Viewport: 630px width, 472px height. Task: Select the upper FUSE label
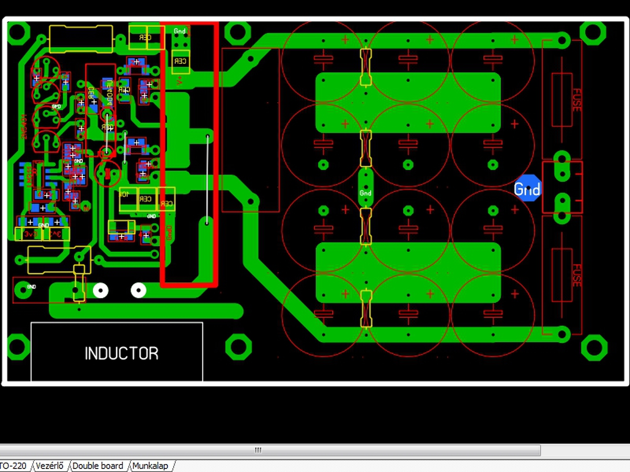click(576, 100)
